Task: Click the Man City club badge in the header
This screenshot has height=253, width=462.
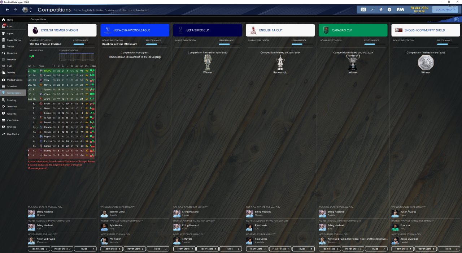Action: pyautogui.click(x=25, y=10)
